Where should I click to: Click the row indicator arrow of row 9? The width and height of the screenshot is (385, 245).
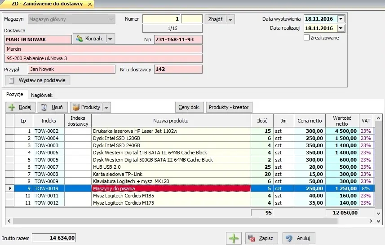(10, 188)
